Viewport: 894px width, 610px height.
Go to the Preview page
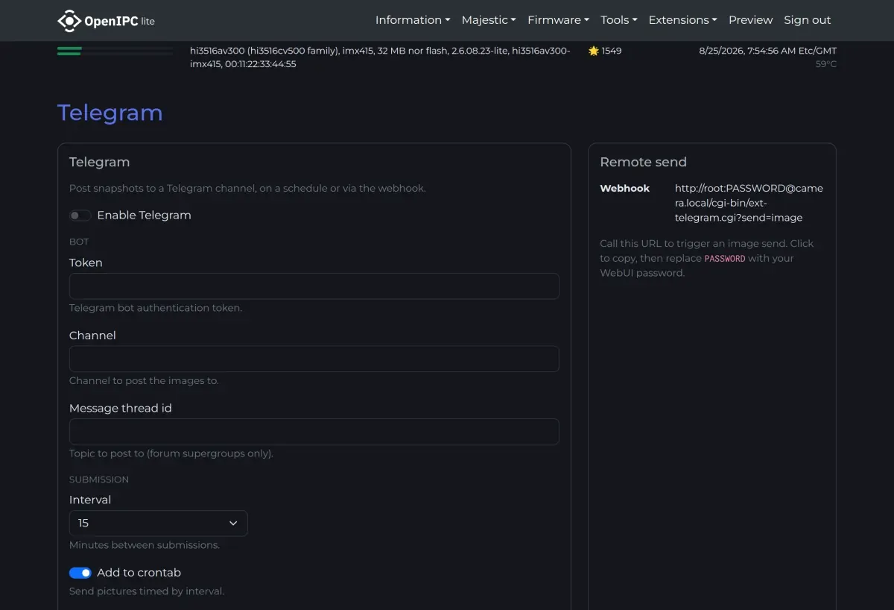[751, 20]
